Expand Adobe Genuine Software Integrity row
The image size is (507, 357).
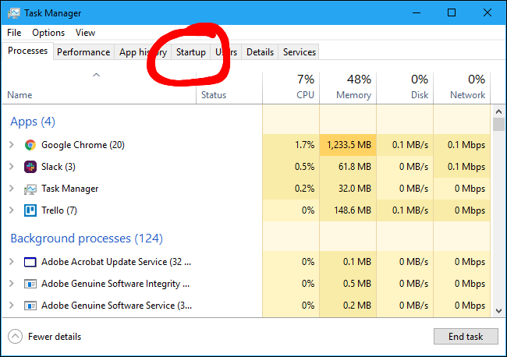click(x=12, y=283)
